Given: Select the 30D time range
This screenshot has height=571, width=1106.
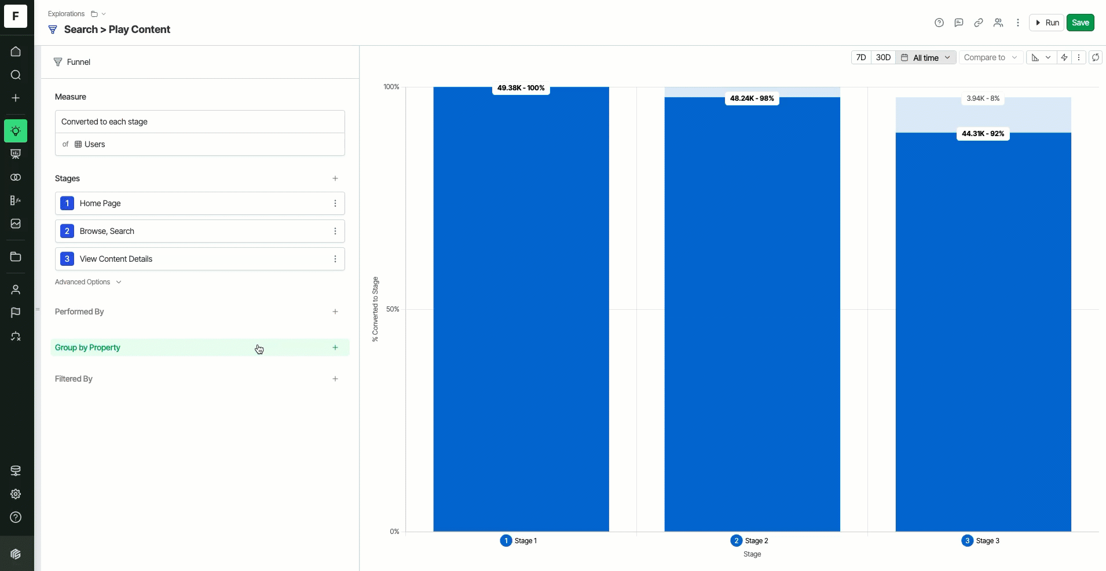Looking at the screenshot, I should (x=883, y=57).
